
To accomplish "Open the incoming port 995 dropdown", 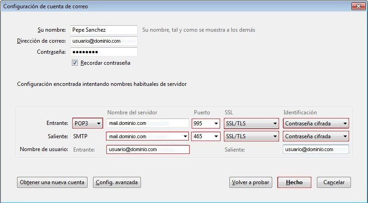I will 206,124.
